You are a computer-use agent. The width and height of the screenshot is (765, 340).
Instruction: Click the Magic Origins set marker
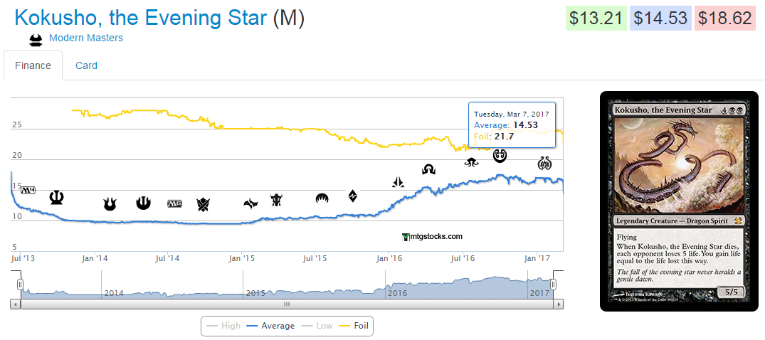point(322,198)
